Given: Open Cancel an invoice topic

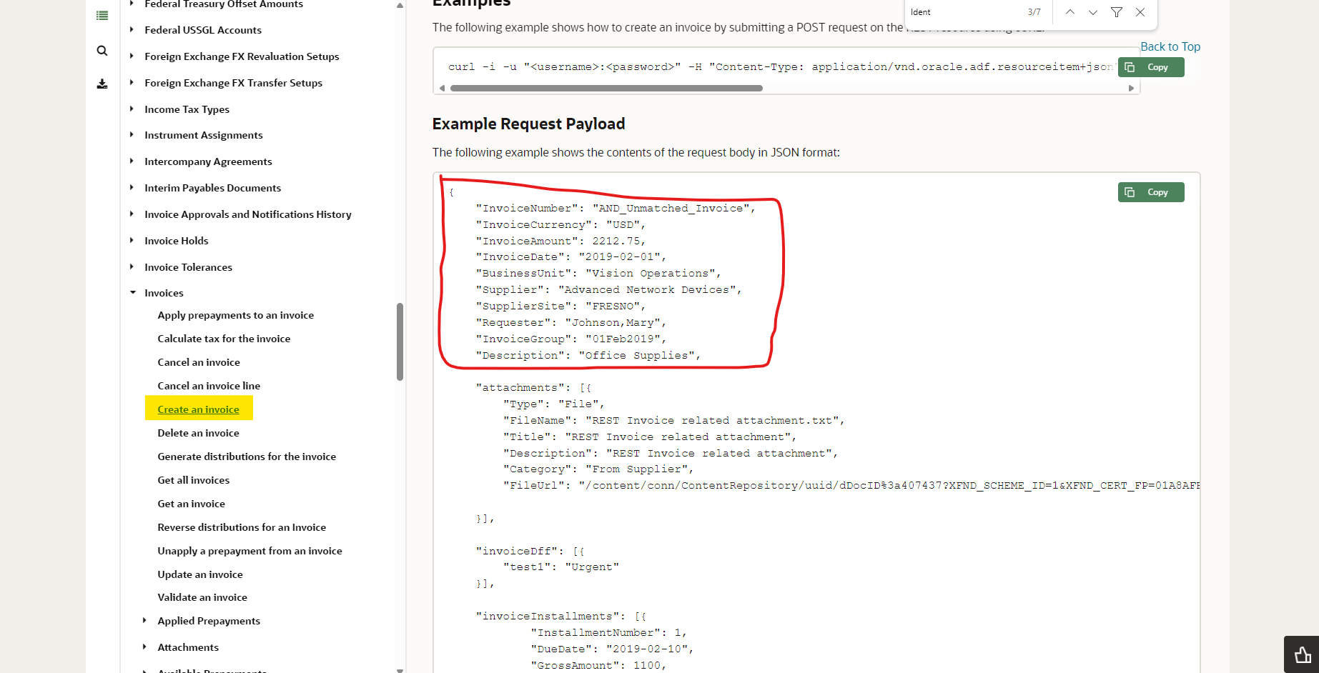Looking at the screenshot, I should 199,362.
